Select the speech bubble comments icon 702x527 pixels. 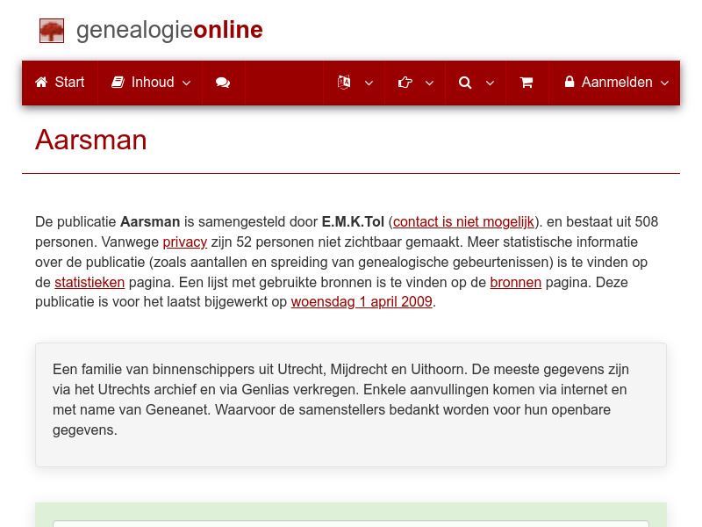click(x=223, y=83)
